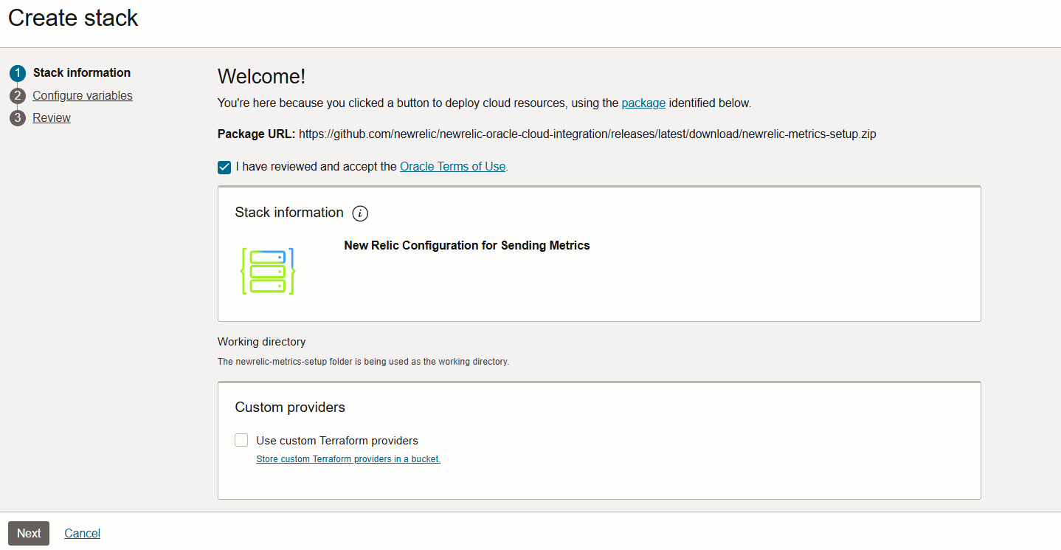Click Store custom Terraform providers in a bucket

(348, 458)
